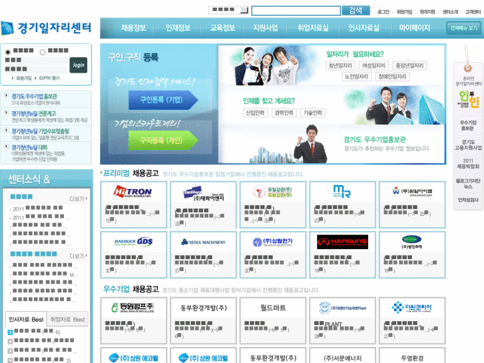Click the dark login button
Image resolution: width=484 pixels, height=363 pixels.
coord(79,65)
